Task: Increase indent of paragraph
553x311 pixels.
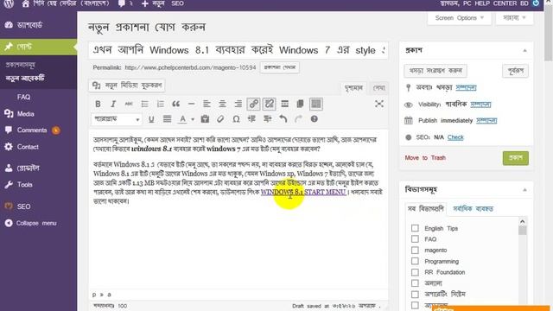Action: click(267, 119)
